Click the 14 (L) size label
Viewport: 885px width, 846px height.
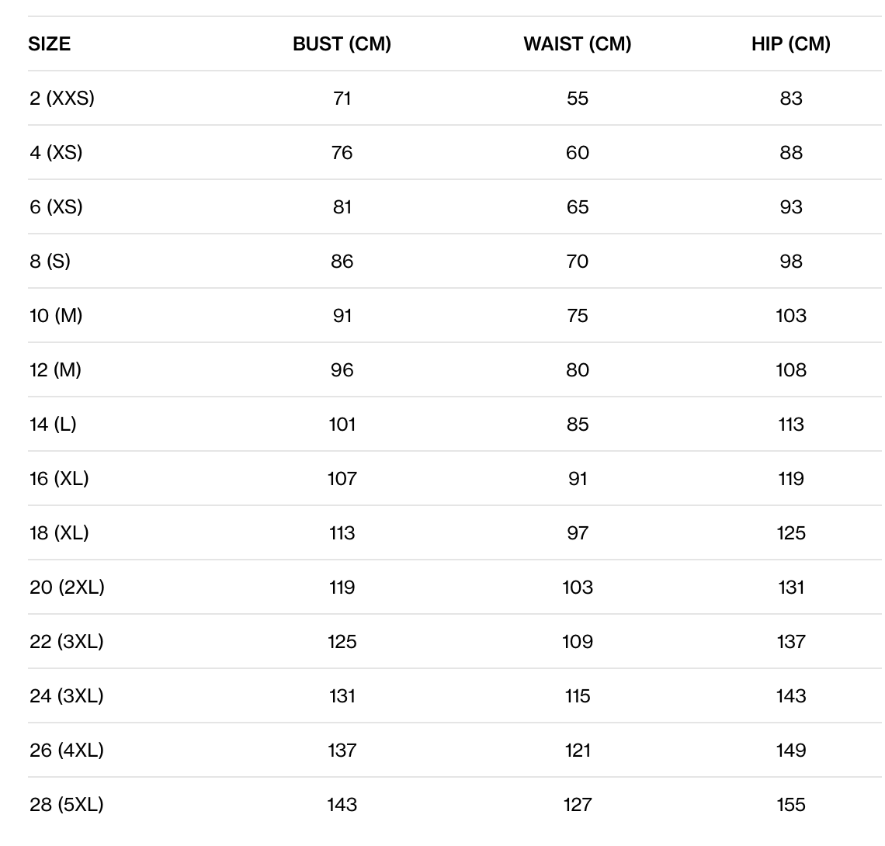[x=53, y=425]
